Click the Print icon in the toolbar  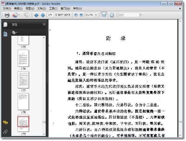click(7, 15)
